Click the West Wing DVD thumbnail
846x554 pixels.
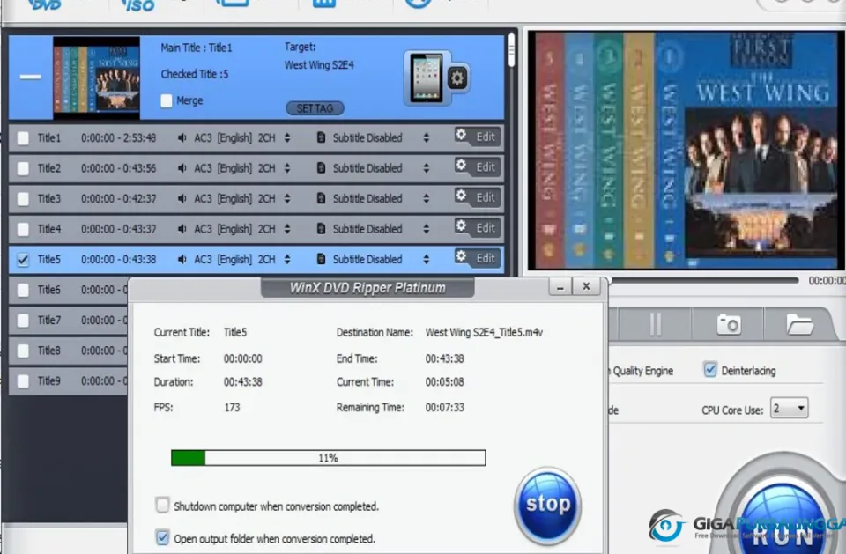(x=97, y=78)
